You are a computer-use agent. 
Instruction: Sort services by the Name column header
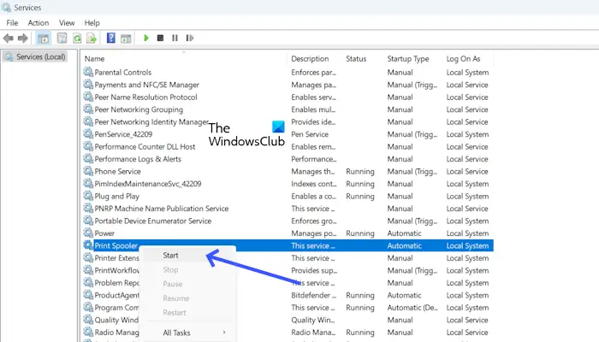tap(95, 58)
